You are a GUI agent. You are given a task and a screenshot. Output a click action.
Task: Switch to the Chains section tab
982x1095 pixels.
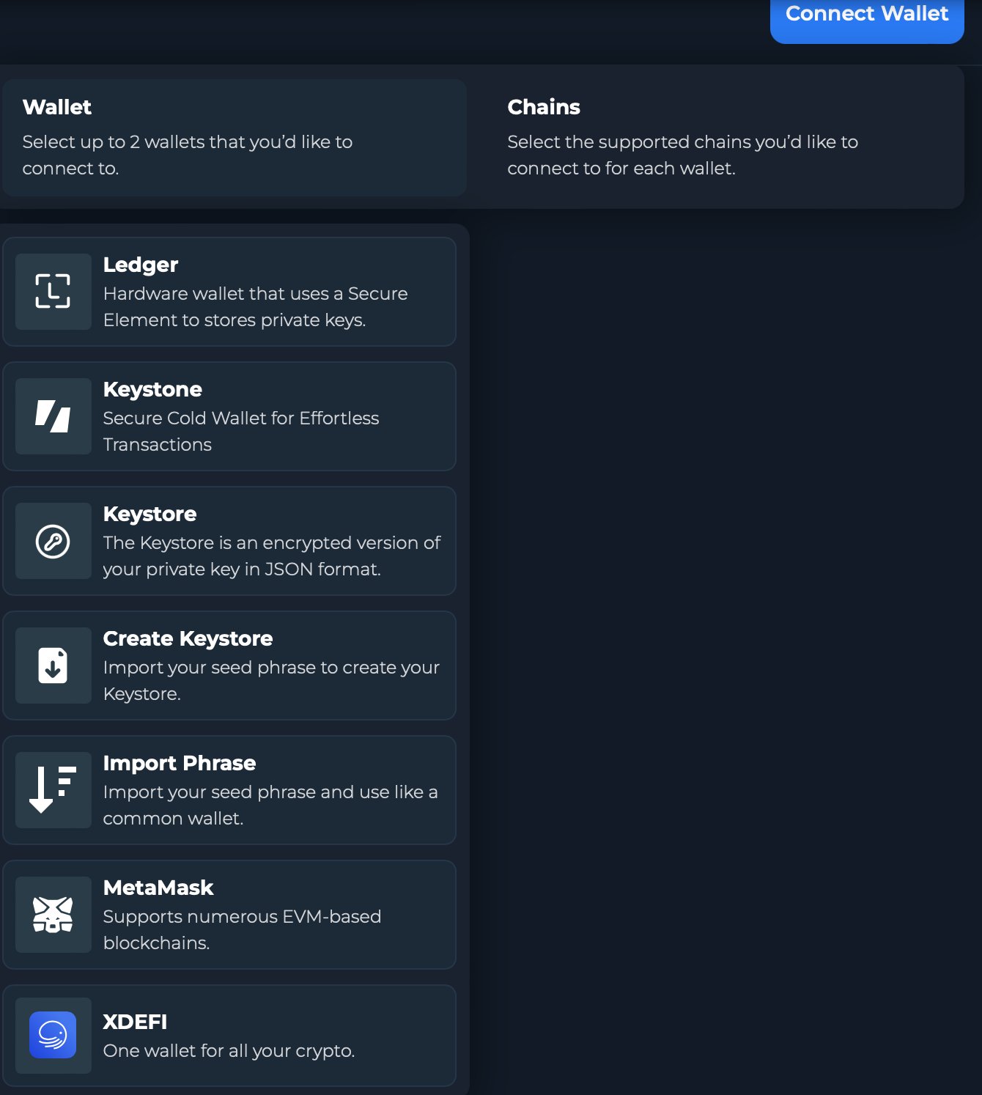coord(718,137)
